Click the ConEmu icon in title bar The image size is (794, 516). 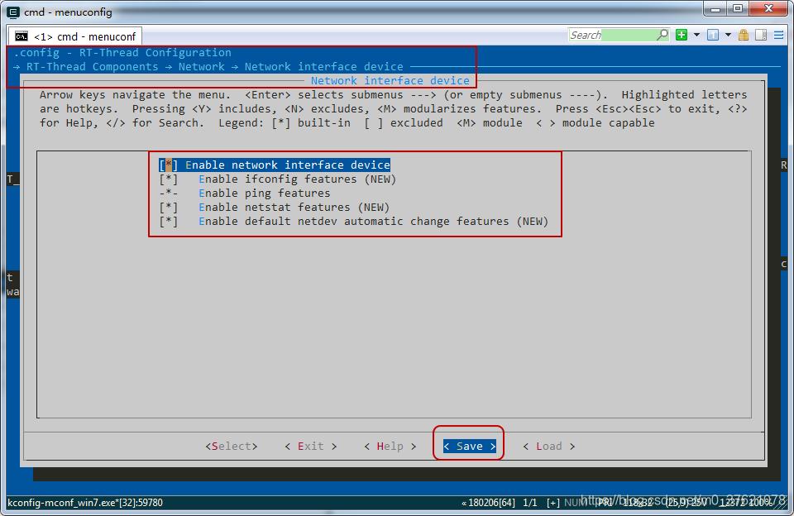(14, 12)
